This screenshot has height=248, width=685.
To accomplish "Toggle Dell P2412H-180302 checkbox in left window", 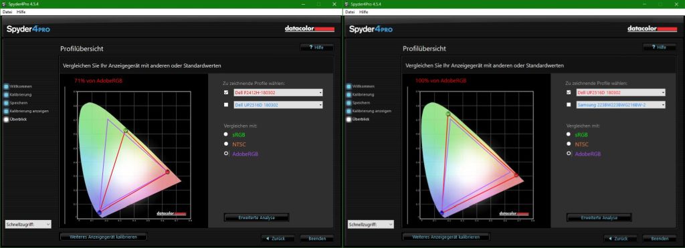I will coord(226,92).
